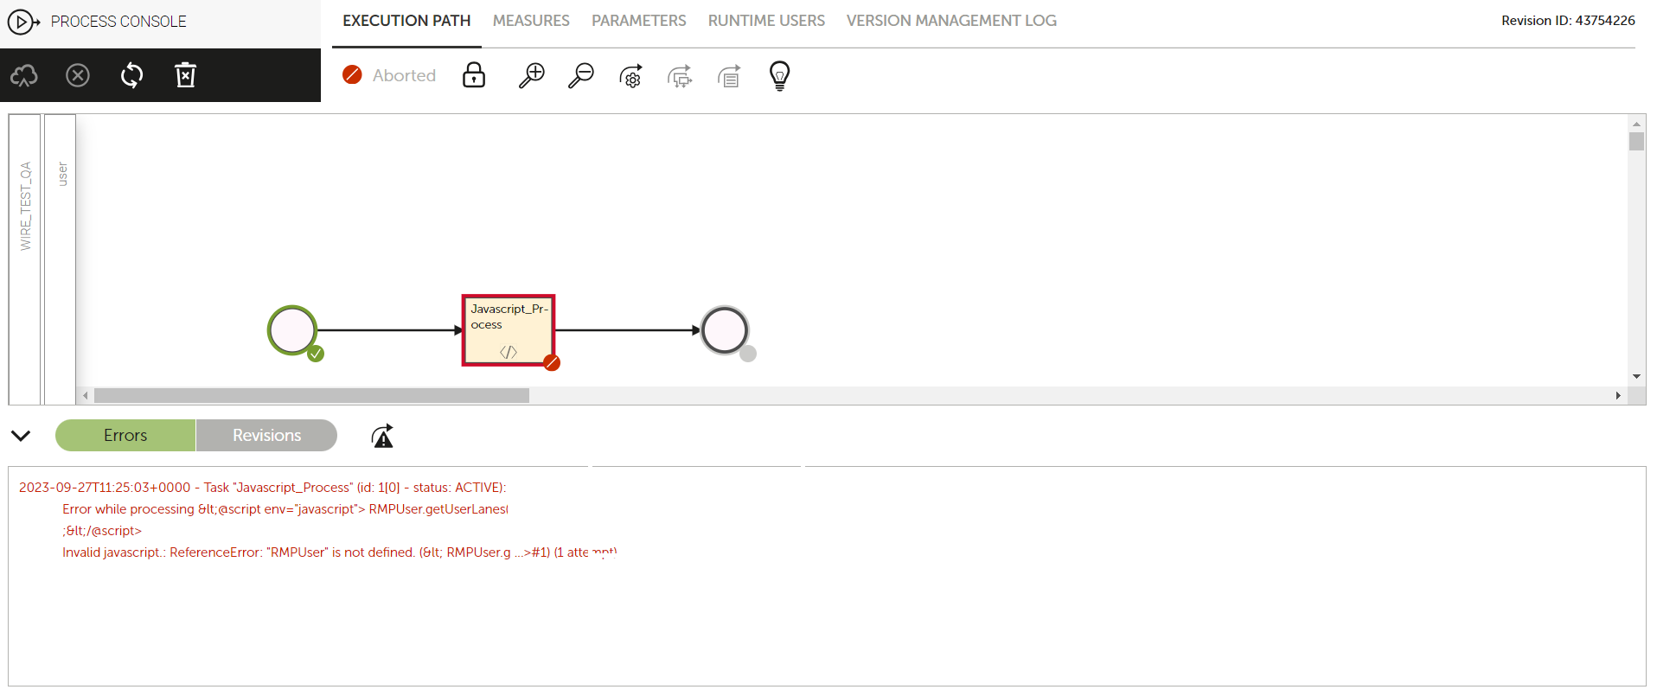Click the greyed restart list icon
The image size is (1657, 696).
click(729, 76)
